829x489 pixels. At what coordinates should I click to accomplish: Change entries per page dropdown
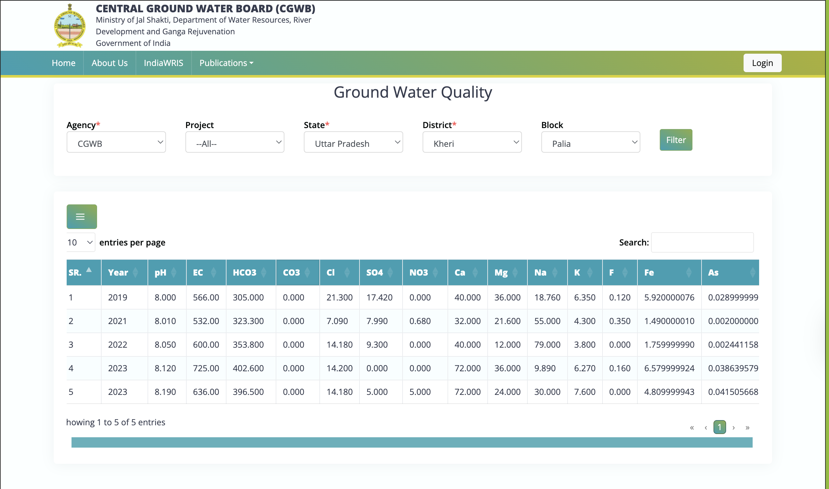(x=81, y=242)
